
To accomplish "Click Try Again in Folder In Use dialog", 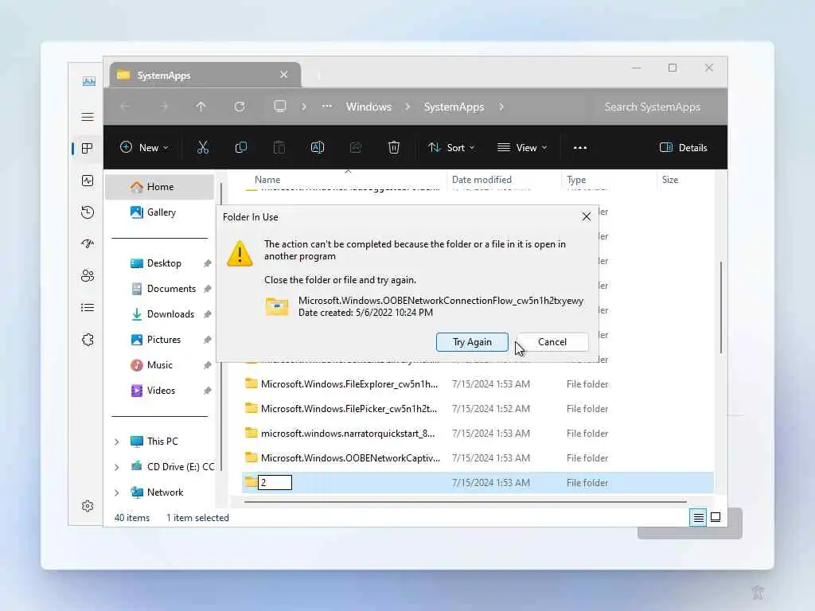I will pos(472,342).
